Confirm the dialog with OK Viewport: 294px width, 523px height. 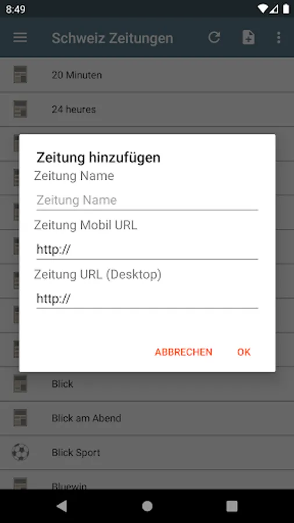pyautogui.click(x=243, y=352)
